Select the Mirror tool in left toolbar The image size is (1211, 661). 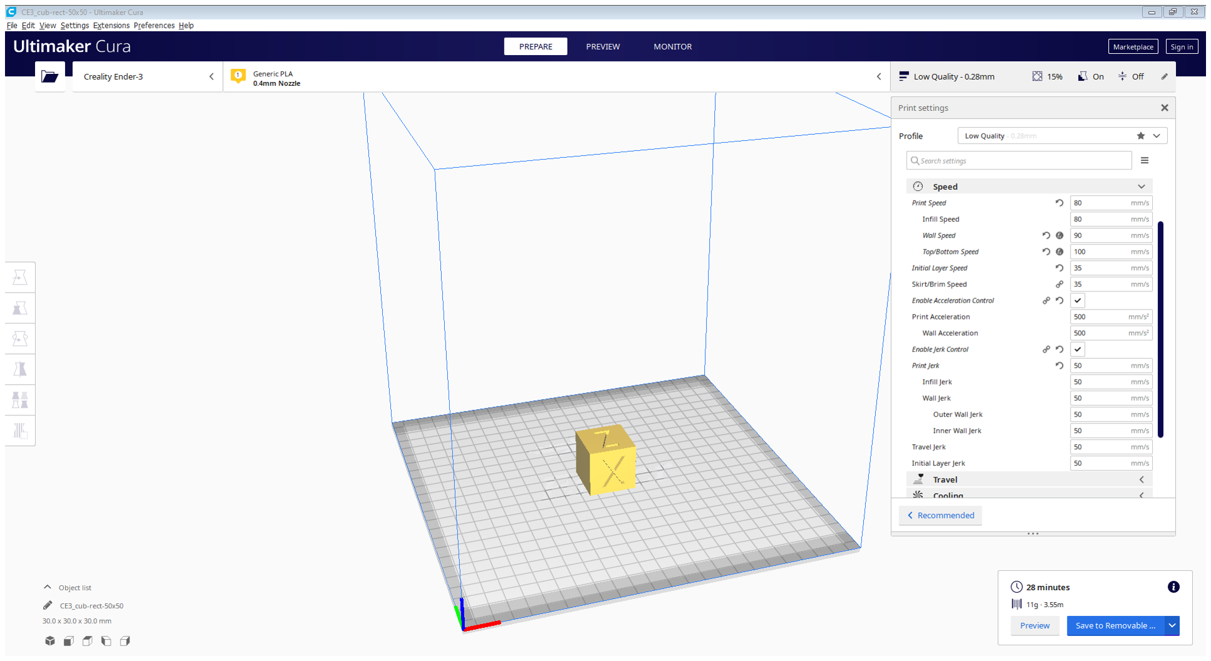point(20,370)
